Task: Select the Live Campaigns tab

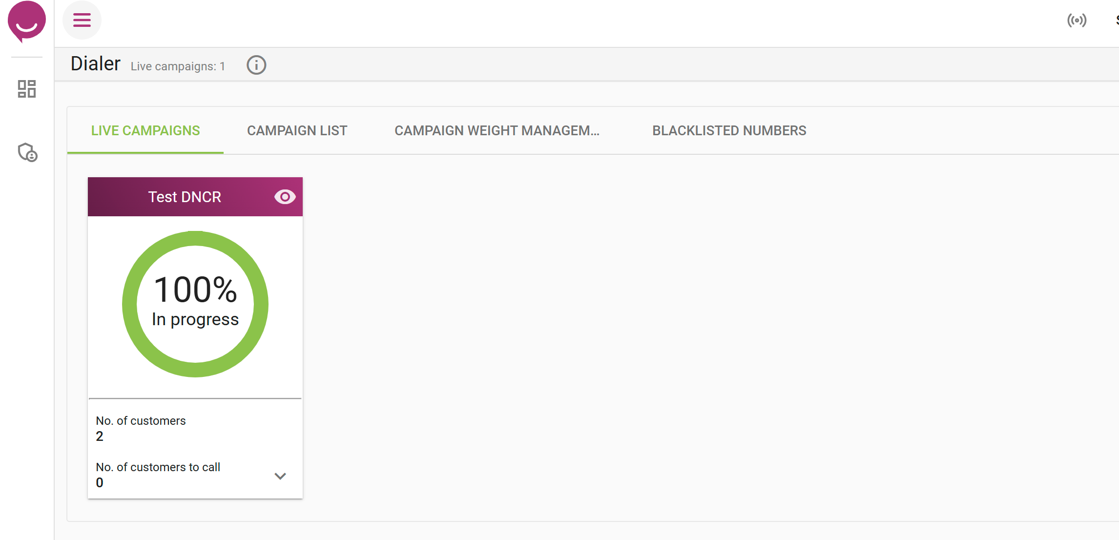Action: click(145, 130)
